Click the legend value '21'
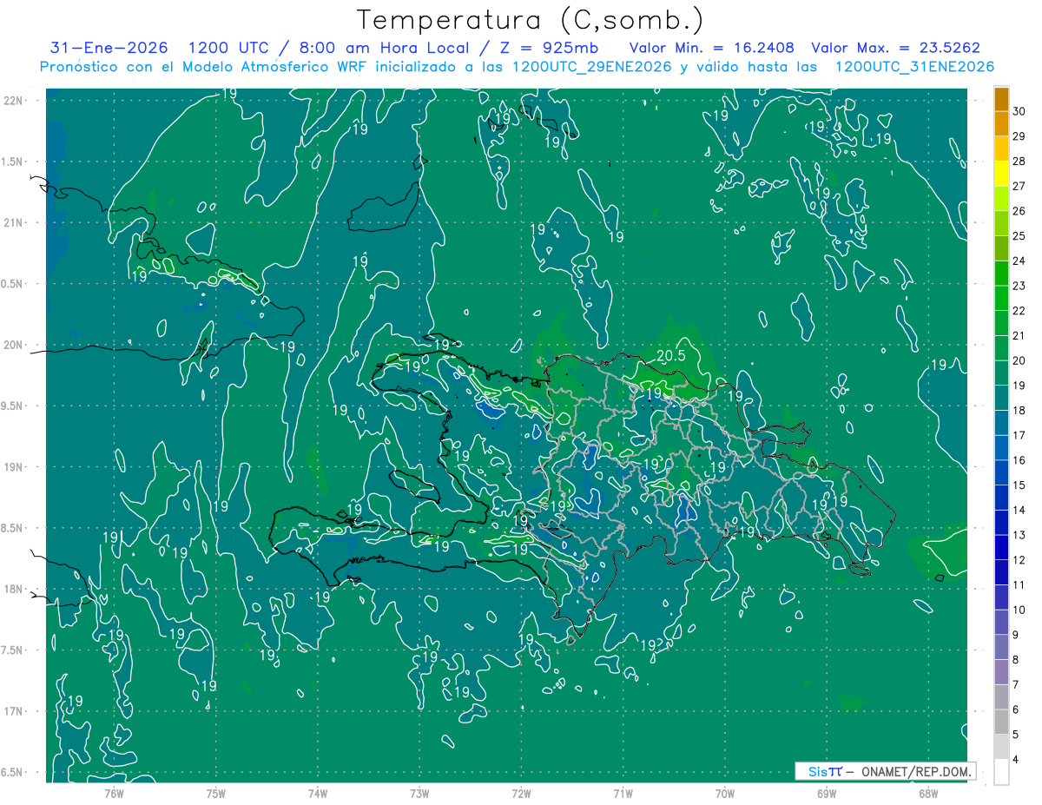Screen dimensions: 1042x805 (1019, 335)
